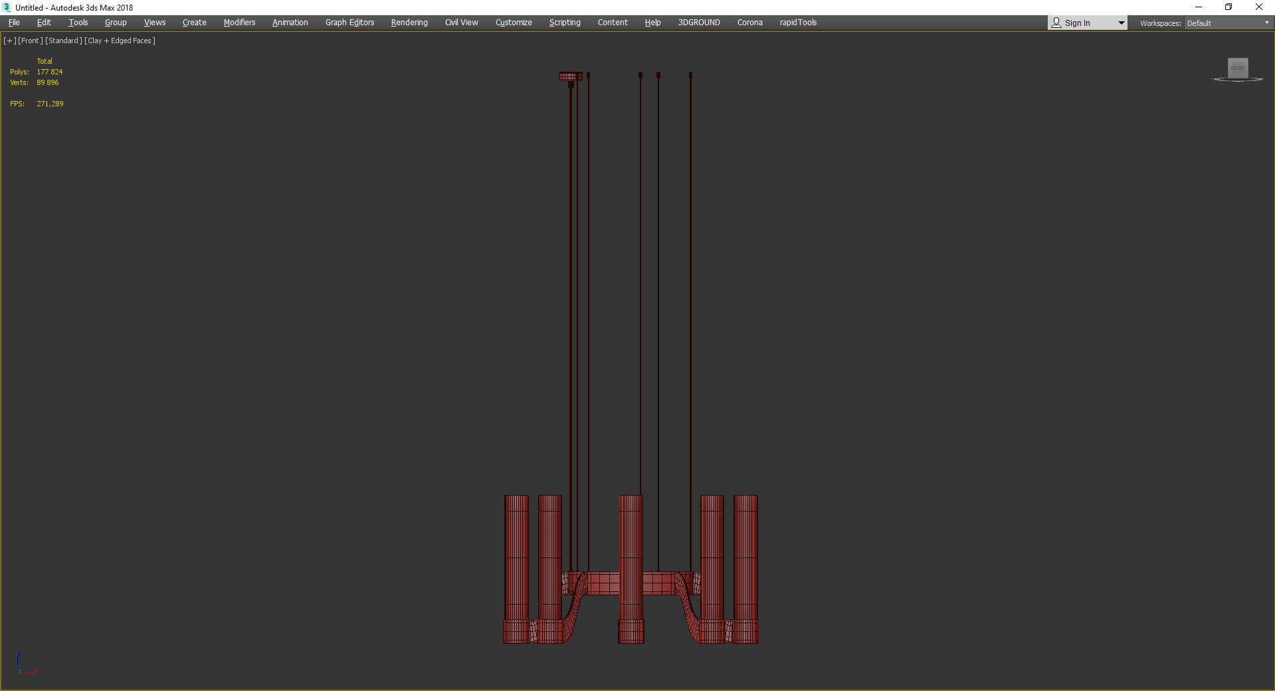Open the File menu
The height and width of the screenshot is (691, 1275).
pyautogui.click(x=14, y=23)
